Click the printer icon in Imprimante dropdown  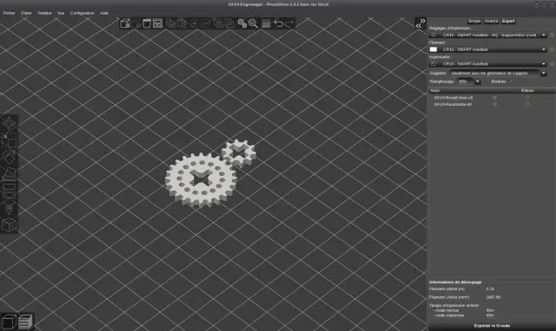[x=434, y=64]
